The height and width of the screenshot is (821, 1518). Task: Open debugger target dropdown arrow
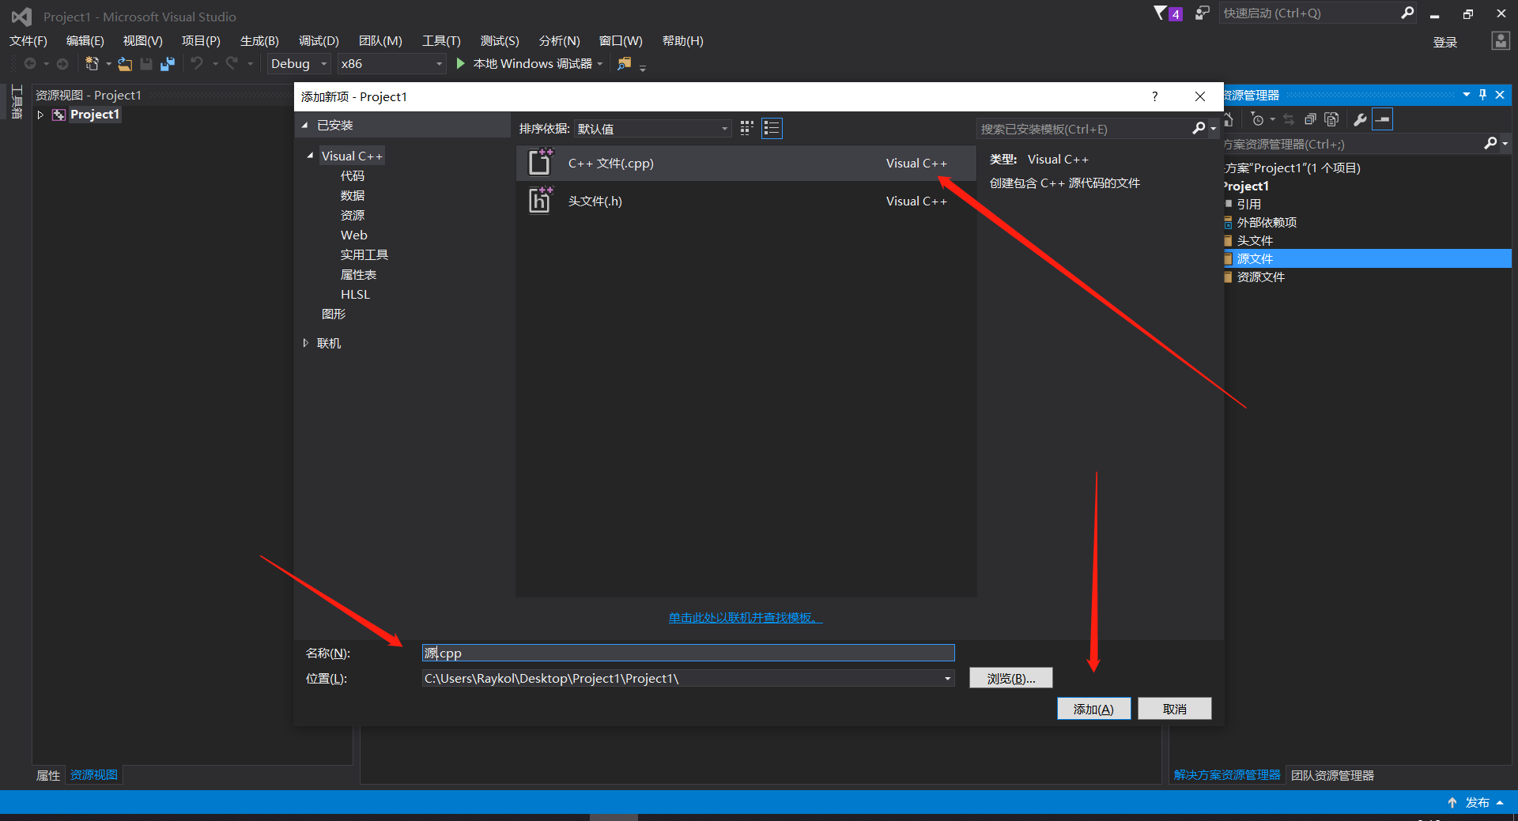coord(600,64)
